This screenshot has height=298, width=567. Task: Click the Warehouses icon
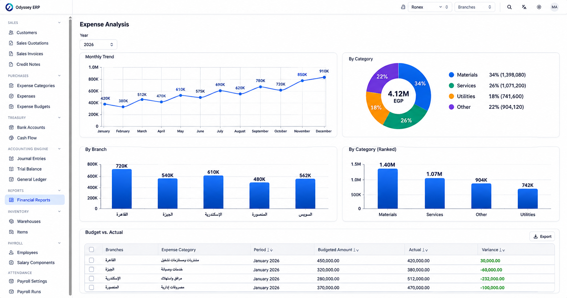click(x=11, y=221)
